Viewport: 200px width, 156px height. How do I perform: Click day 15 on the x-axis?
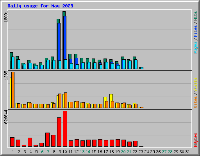[x=94, y=152]
